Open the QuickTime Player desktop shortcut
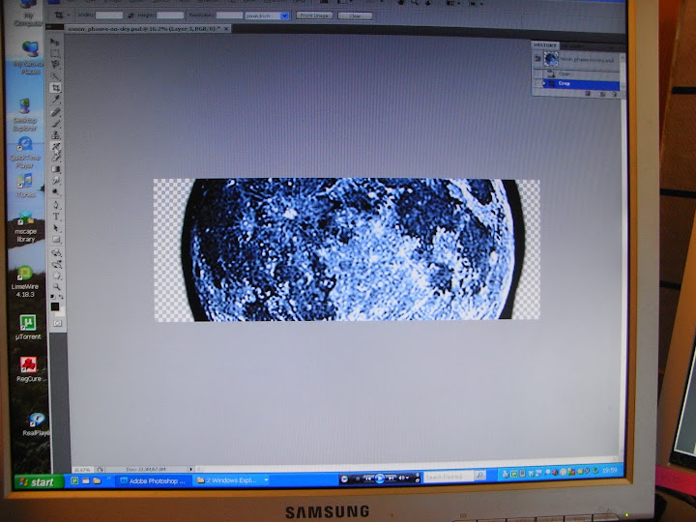The image size is (696, 522). 25,153
